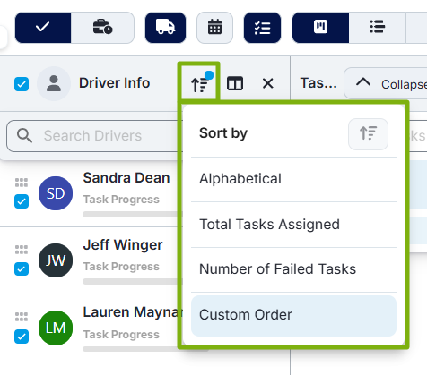Click the truncated Tas... column heading

[318, 83]
